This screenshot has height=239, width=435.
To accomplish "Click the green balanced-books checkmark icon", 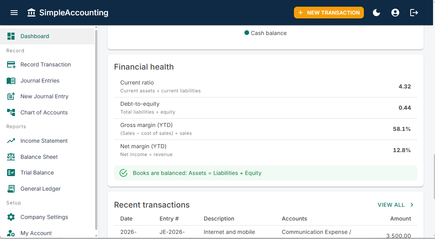I will [x=123, y=173].
